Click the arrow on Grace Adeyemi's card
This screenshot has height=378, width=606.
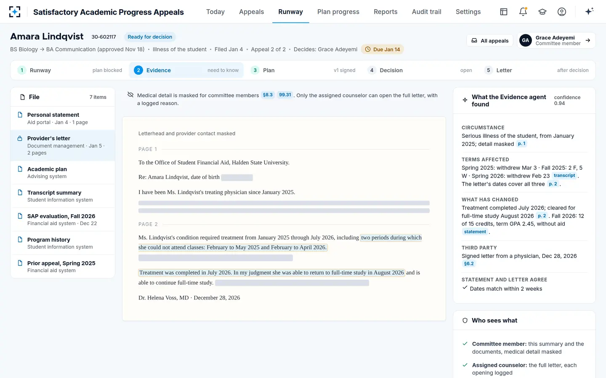tap(588, 40)
